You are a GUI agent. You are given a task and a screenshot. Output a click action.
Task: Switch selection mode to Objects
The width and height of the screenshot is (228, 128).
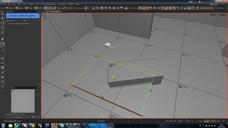point(48,8)
